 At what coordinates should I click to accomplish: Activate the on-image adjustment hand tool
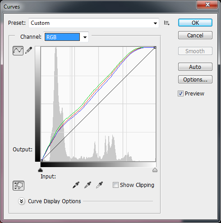tap(18, 186)
